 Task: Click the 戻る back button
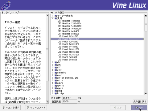pos(118,108)
